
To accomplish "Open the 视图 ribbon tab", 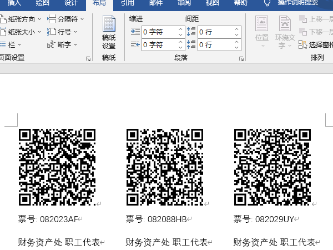I will pos(213,3).
